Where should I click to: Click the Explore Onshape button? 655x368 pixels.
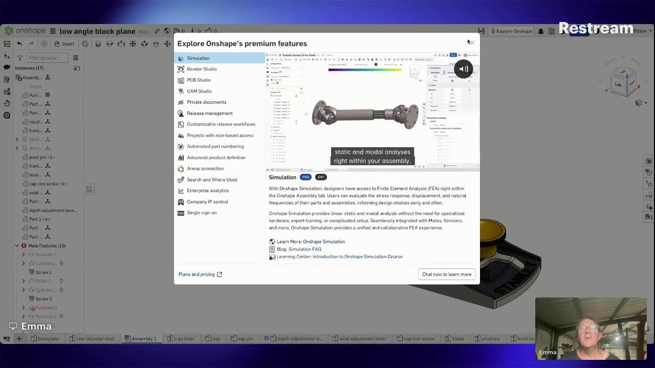512,31
